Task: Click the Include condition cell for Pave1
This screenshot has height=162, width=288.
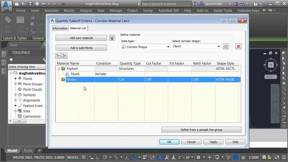Action: click(106, 74)
